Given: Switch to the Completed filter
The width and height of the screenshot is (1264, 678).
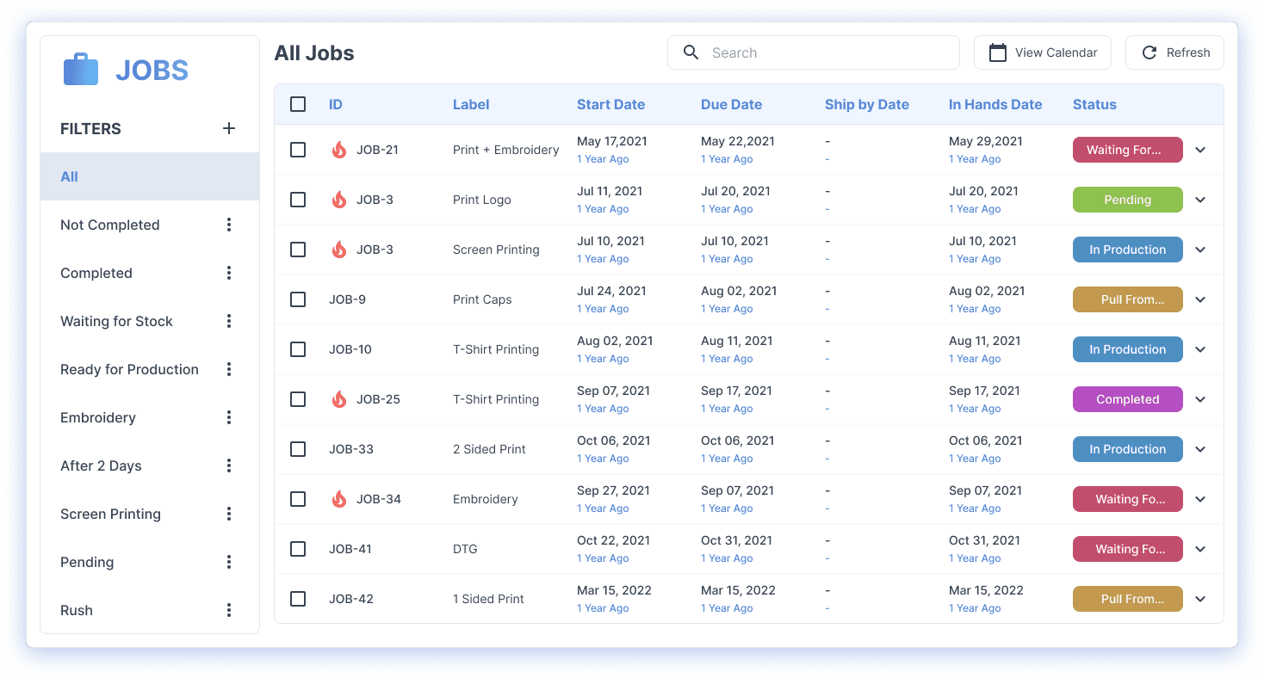Looking at the screenshot, I should (x=96, y=273).
